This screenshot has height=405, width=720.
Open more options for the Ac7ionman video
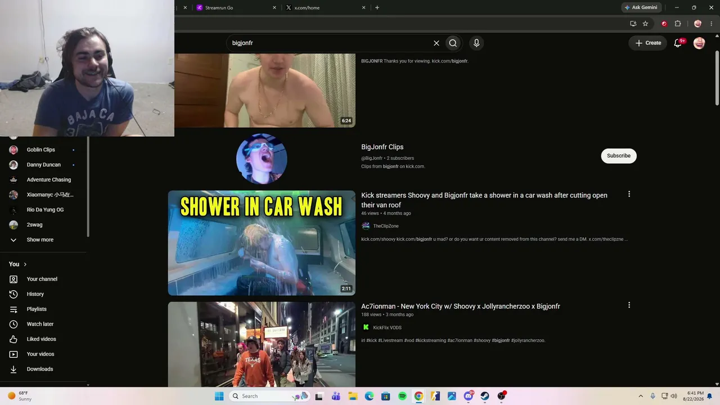[629, 305]
